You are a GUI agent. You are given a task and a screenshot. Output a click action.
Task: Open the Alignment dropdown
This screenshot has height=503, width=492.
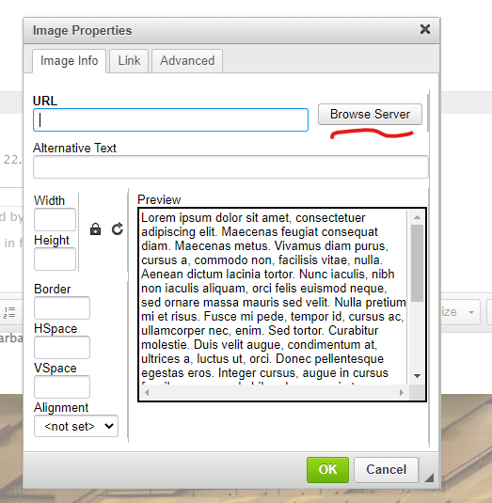point(76,426)
